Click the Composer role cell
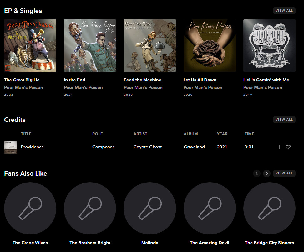The height and width of the screenshot is (252, 304). (103, 147)
